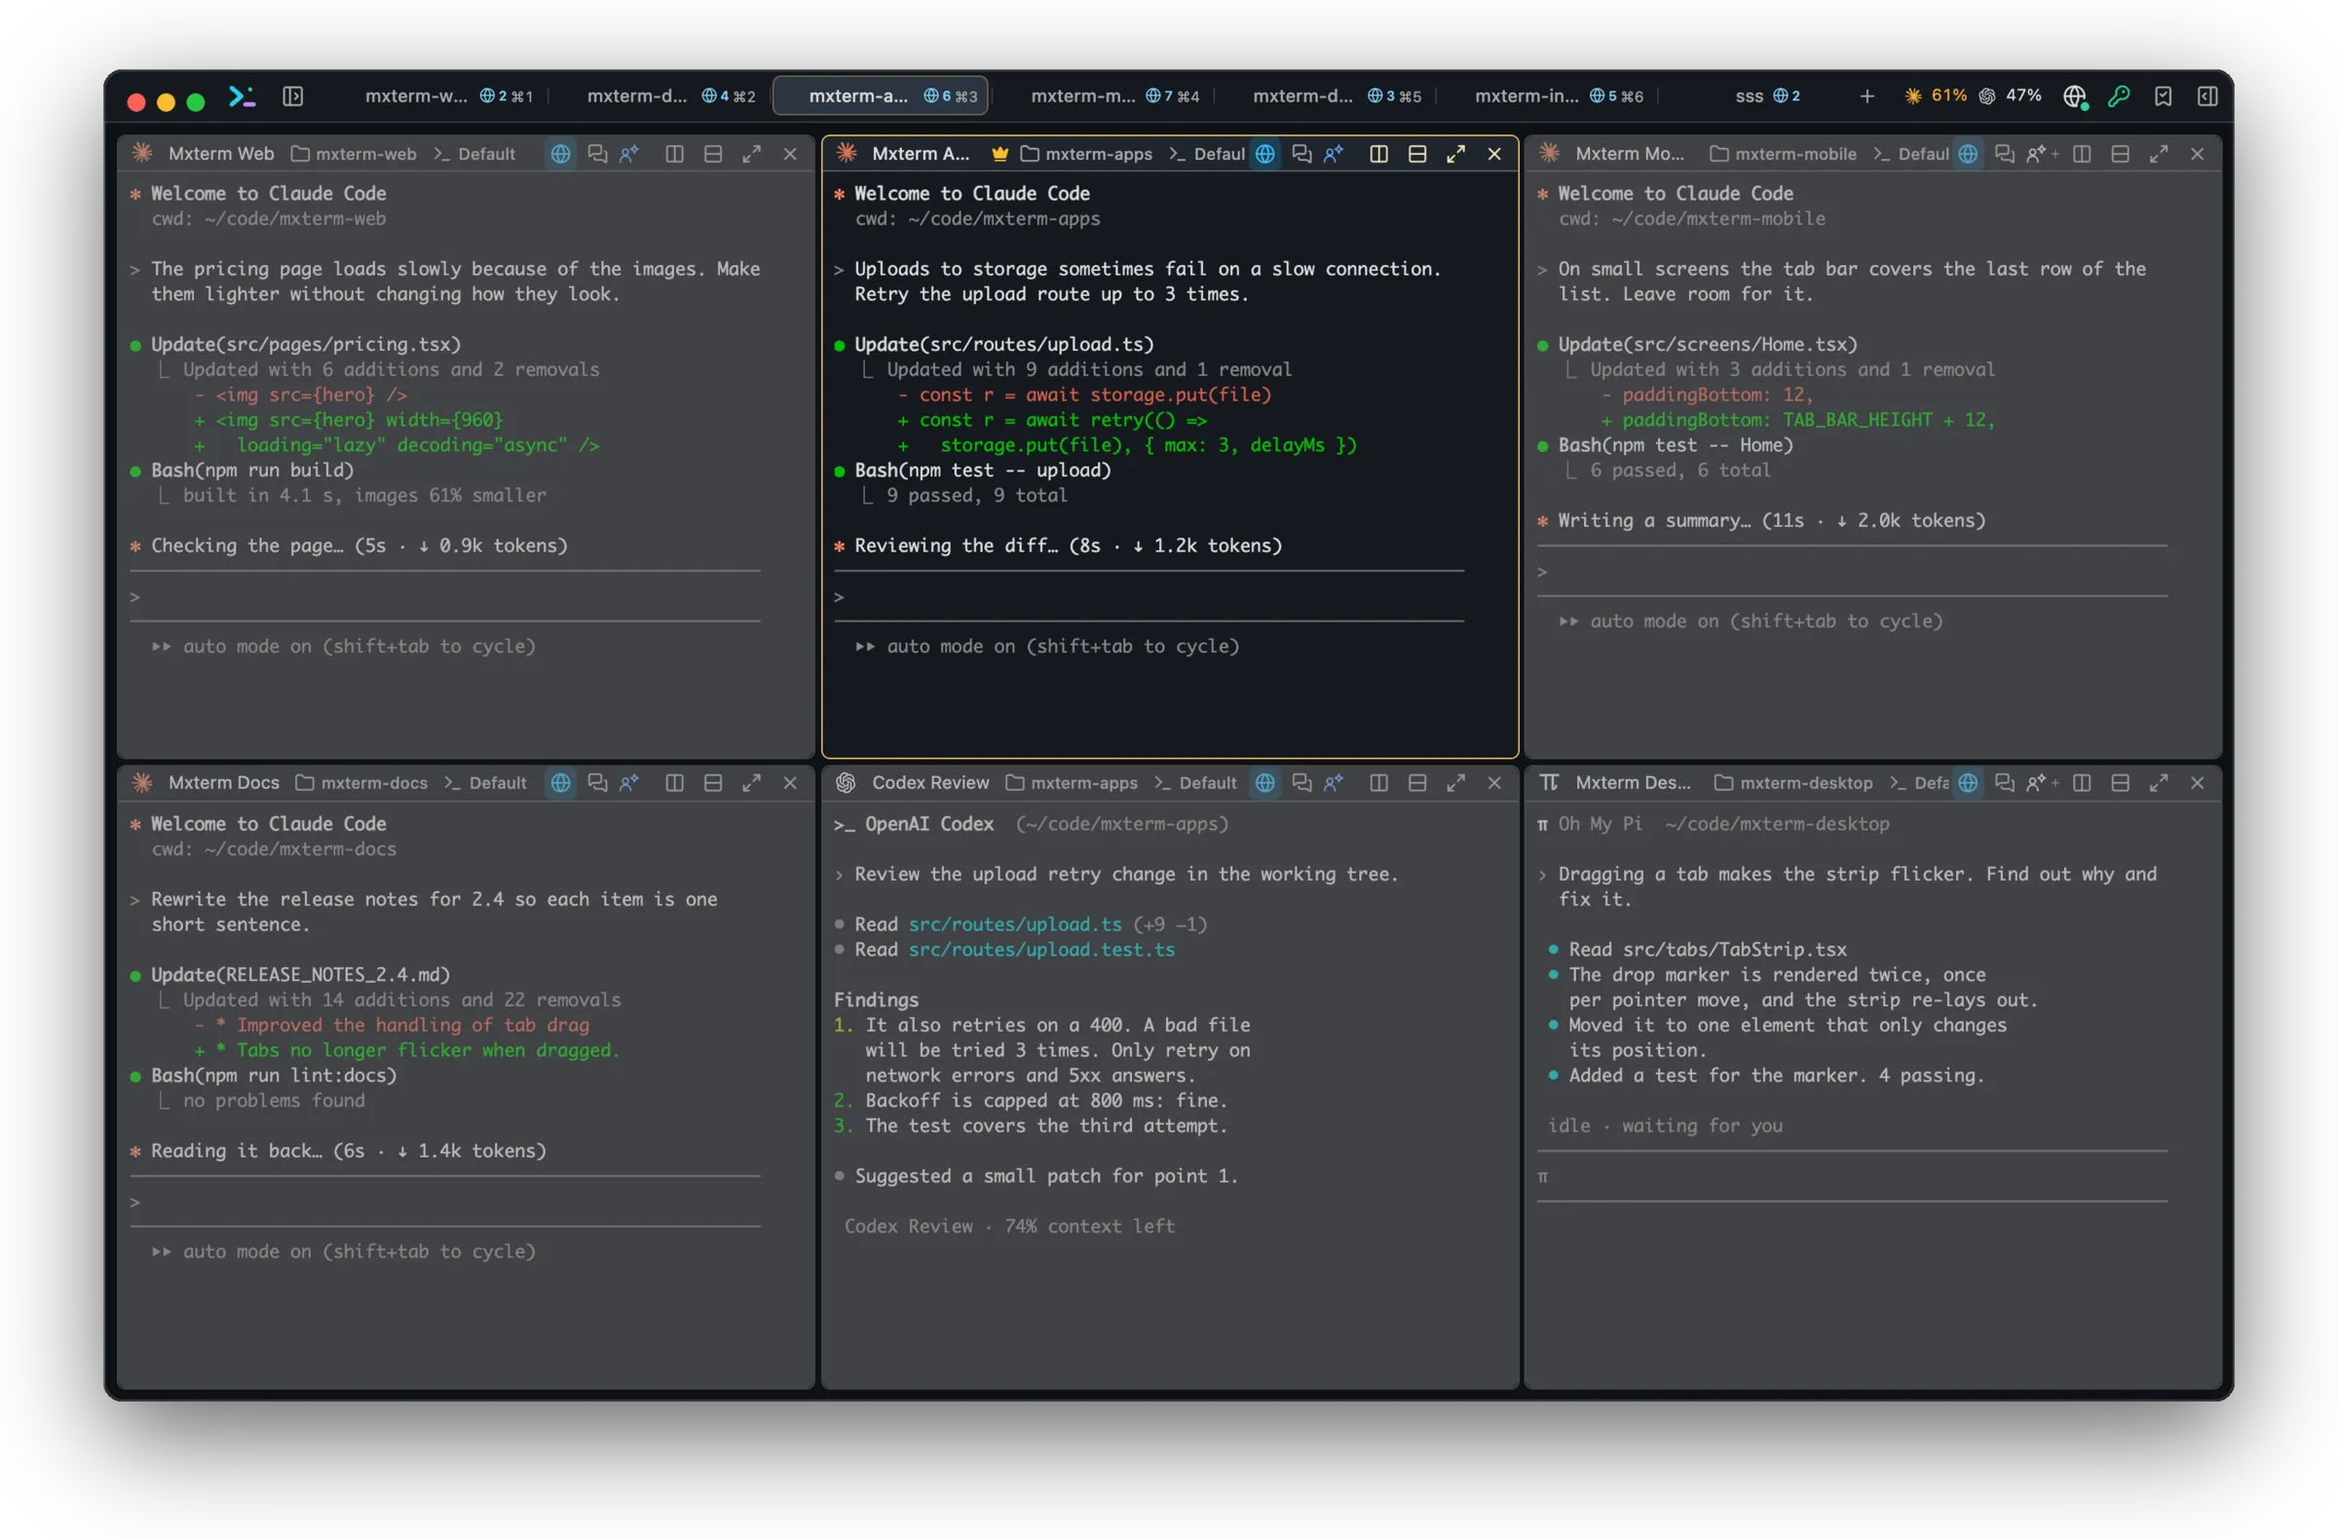The image size is (2338, 1539).
Task: Open mxterm-desktop folder selector
Action: [x=1792, y=783]
